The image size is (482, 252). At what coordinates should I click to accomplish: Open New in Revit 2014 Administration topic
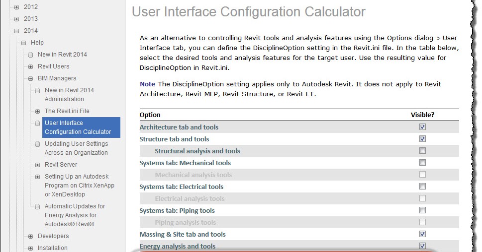[x=69, y=95]
